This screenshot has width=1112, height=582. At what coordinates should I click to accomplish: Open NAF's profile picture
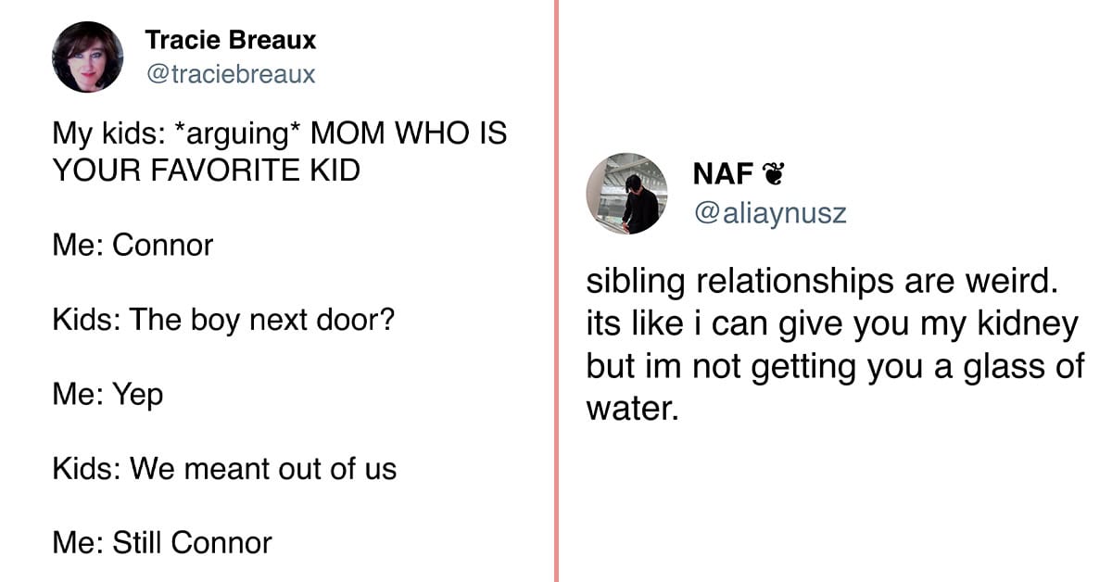626,194
